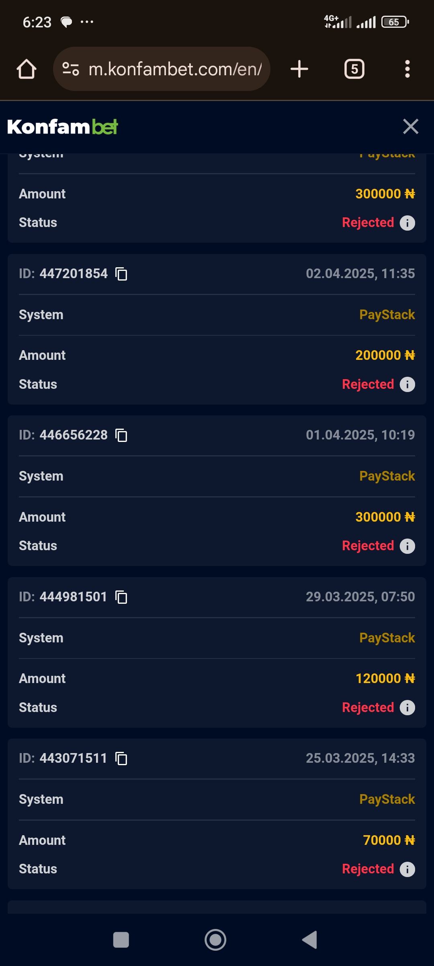Copy transaction ID 443071511
This screenshot has height=966, width=434.
[121, 759]
